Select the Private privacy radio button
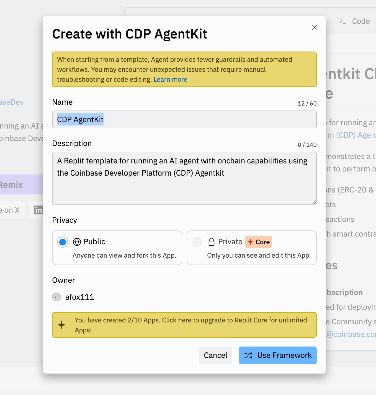The width and height of the screenshot is (376, 395). click(197, 242)
